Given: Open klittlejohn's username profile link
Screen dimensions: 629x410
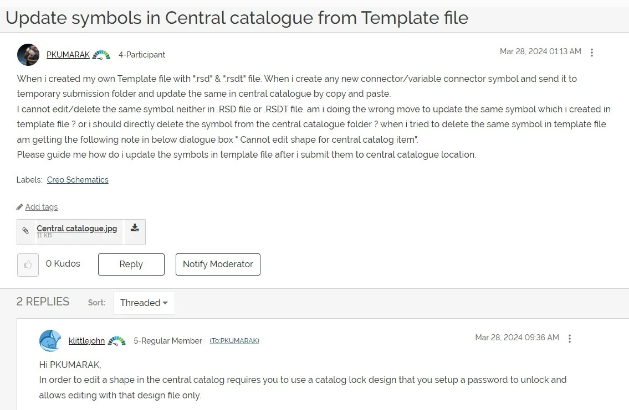Looking at the screenshot, I should click(x=86, y=341).
